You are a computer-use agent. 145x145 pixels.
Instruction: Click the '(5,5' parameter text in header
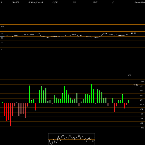(x=75, y=2)
